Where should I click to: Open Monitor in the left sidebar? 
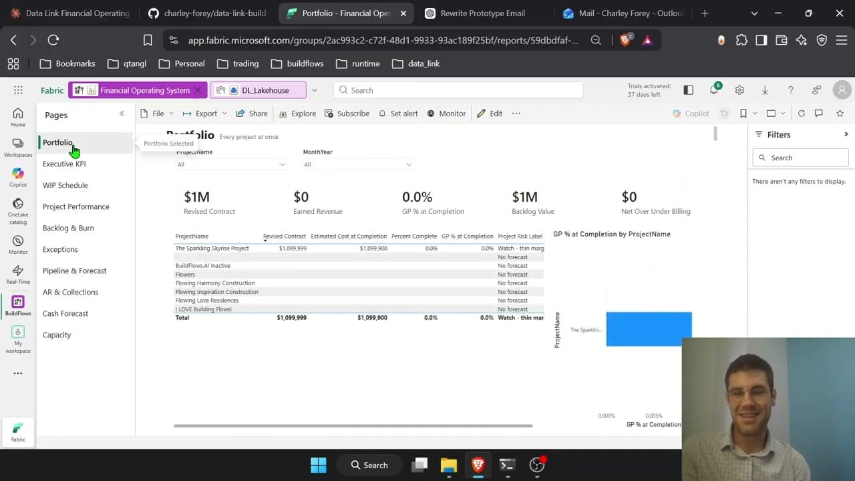[18, 245]
